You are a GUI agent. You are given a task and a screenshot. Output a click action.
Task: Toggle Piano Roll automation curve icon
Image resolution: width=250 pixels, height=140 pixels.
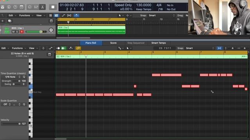tap(50, 48)
